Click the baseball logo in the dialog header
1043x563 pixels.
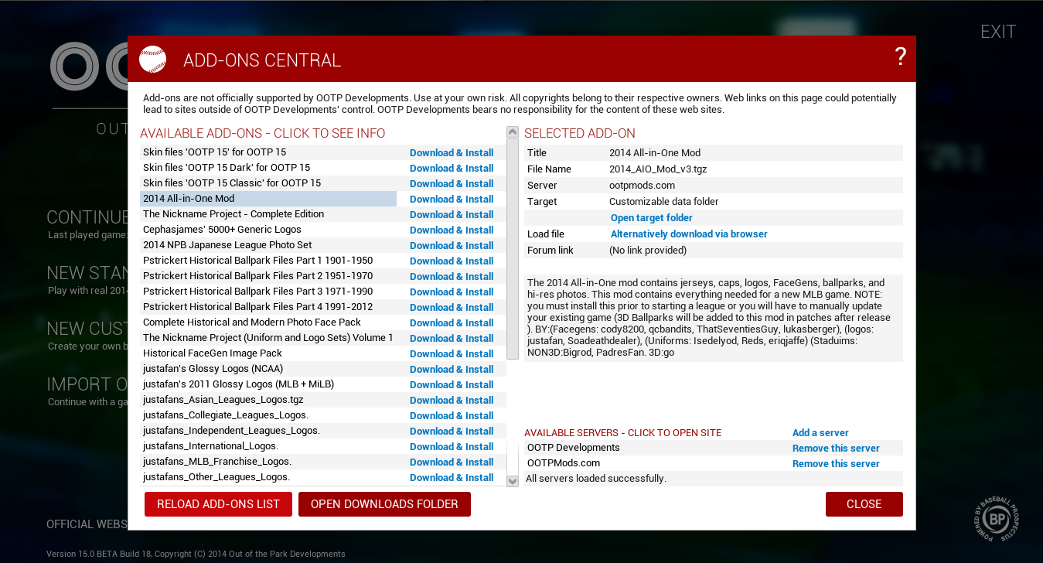[152, 58]
